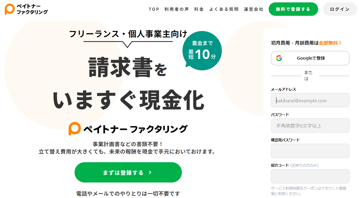Click the Google G icon in signup button

point(280,58)
